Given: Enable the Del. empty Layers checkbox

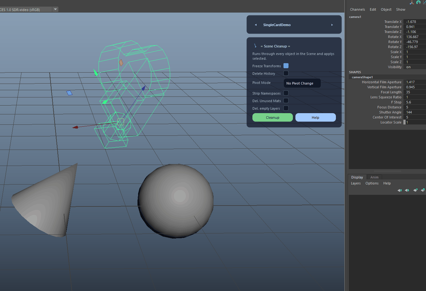Looking at the screenshot, I should pyautogui.click(x=286, y=108).
